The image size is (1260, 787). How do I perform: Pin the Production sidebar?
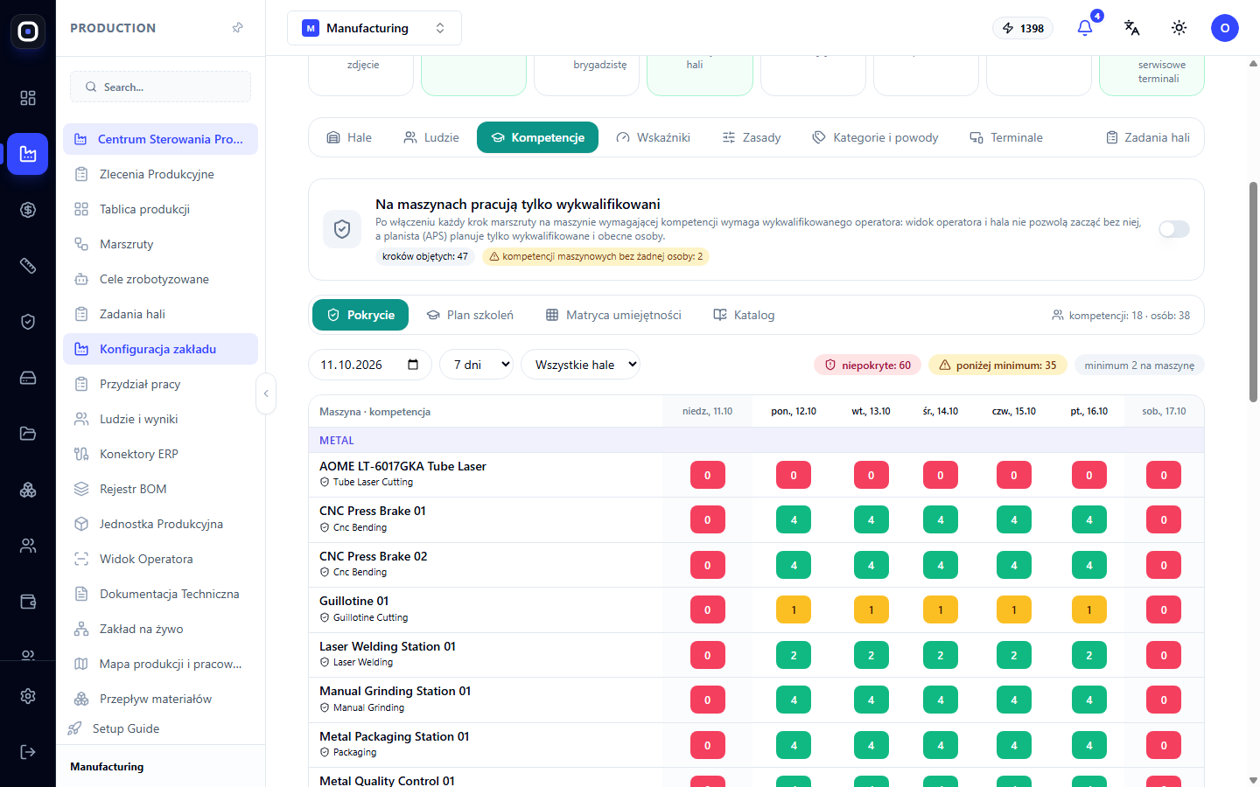(237, 28)
